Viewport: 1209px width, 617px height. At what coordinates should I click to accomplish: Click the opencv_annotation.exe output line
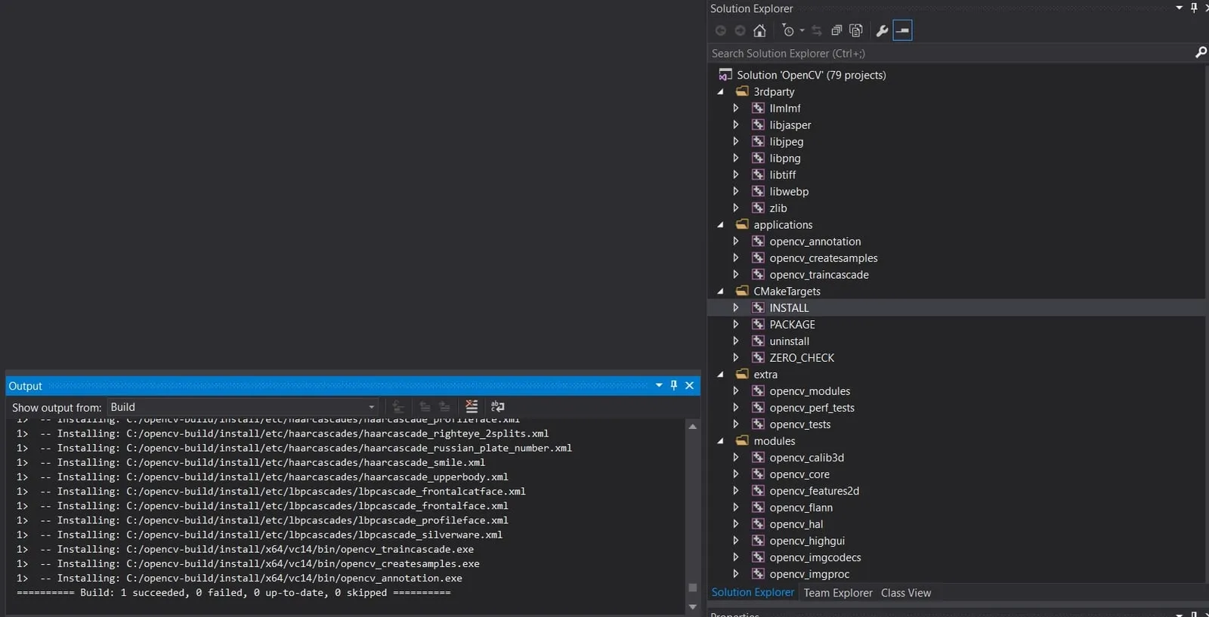[240, 578]
